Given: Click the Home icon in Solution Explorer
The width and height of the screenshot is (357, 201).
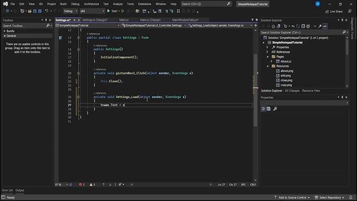Looking at the screenshot, I should (x=273, y=26).
